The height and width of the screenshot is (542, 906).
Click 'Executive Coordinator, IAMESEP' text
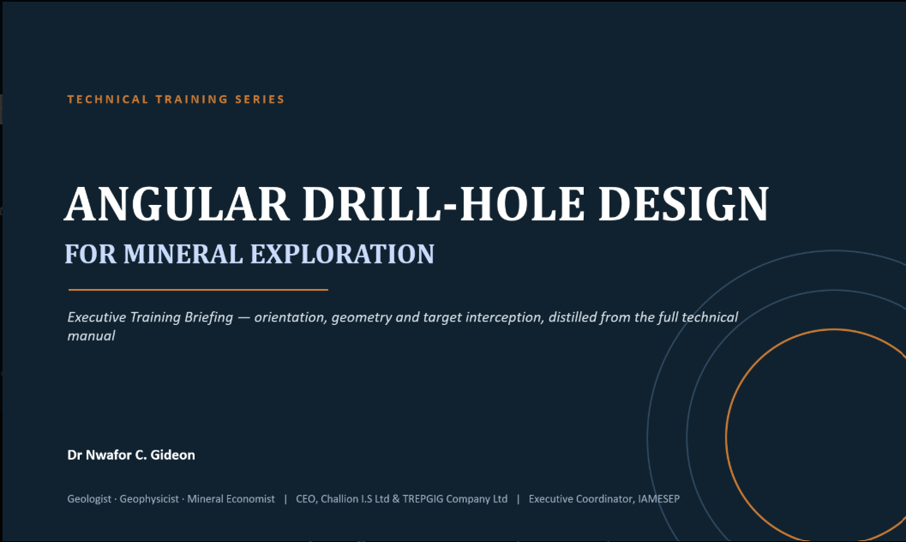click(603, 498)
